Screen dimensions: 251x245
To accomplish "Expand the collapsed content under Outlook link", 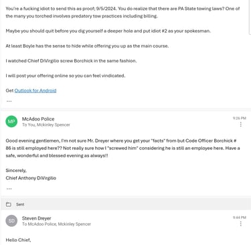I will click(x=9, y=101).
